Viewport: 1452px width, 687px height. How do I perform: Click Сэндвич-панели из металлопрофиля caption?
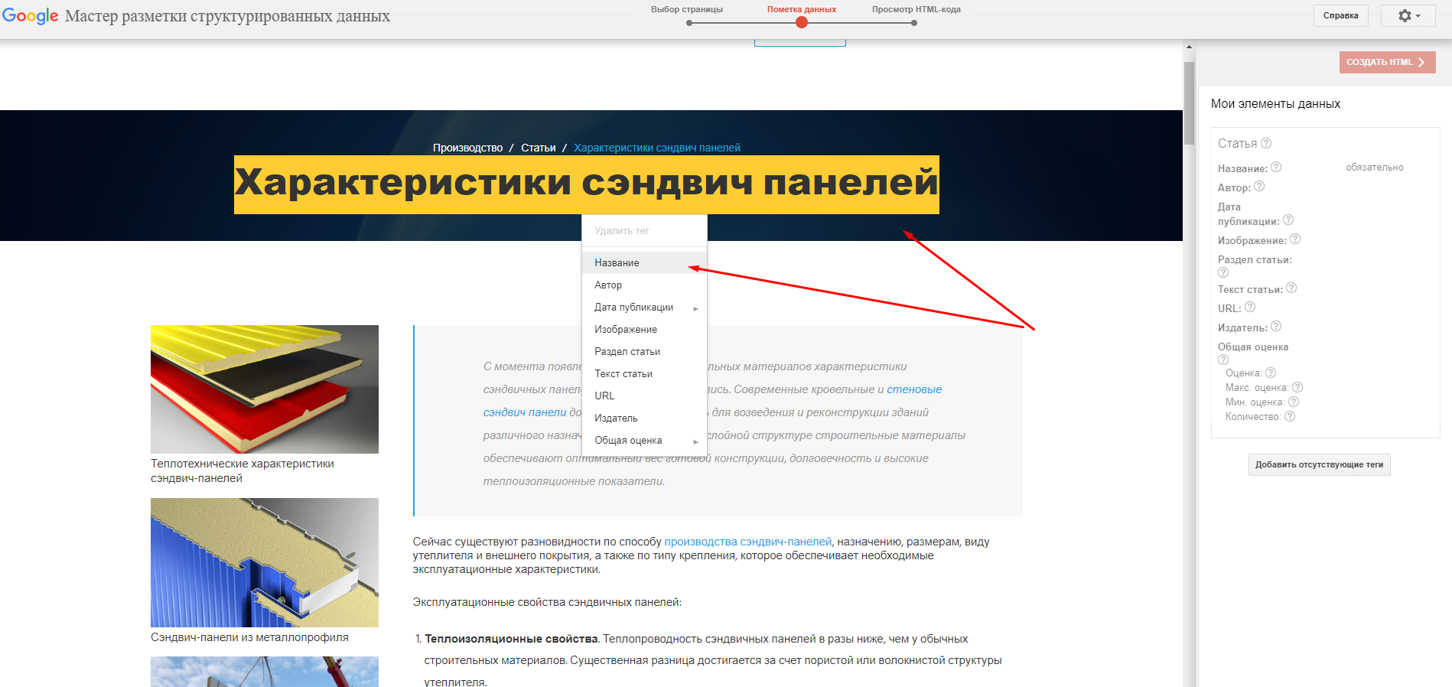(x=249, y=637)
